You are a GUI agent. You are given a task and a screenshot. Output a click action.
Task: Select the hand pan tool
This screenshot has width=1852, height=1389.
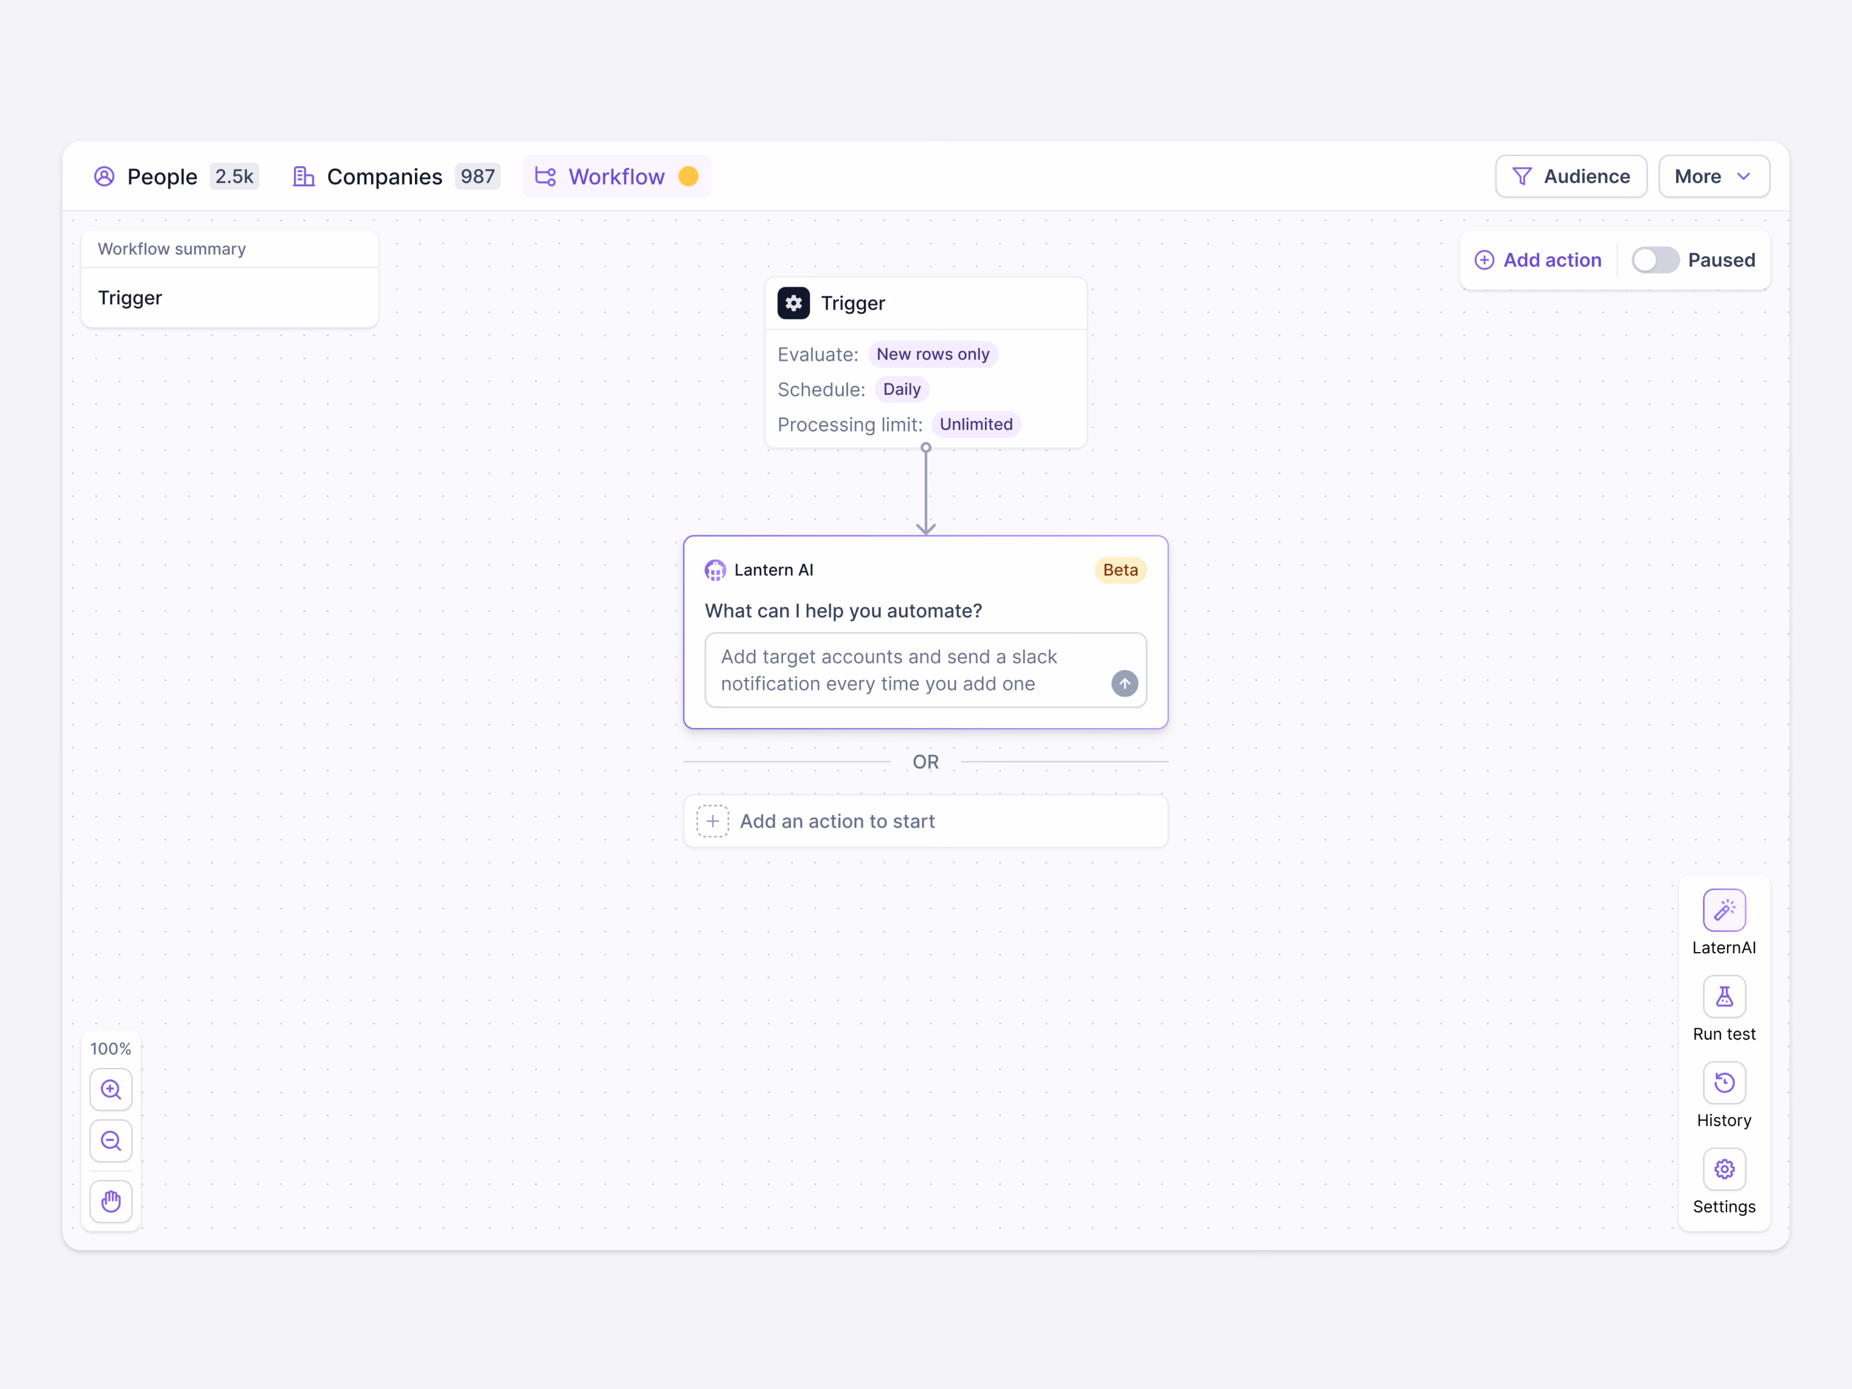[111, 1201]
